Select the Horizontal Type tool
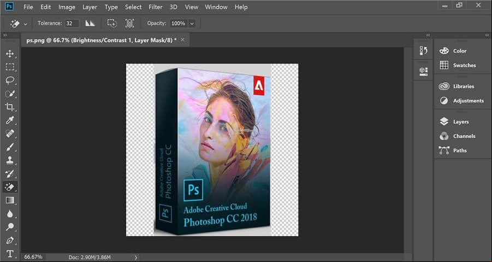The height and width of the screenshot is (262, 492). click(10, 253)
